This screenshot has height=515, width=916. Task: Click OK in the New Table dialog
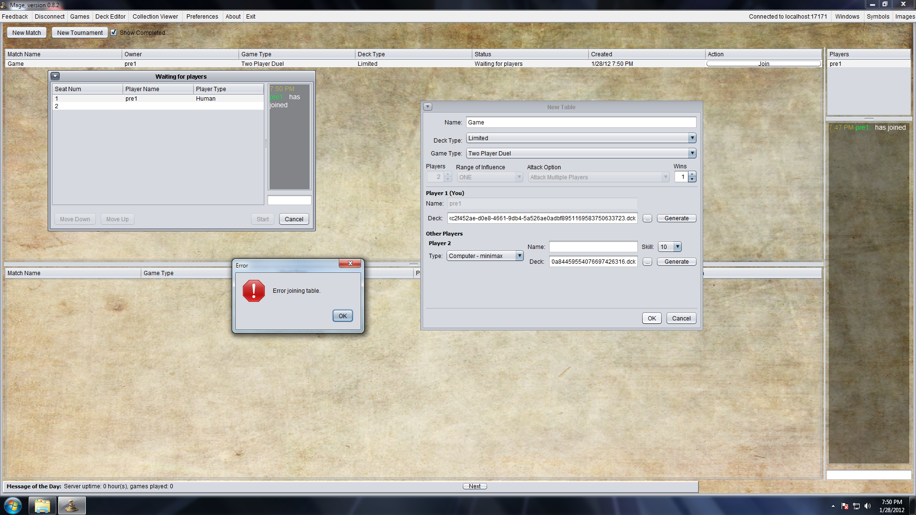[x=652, y=318]
